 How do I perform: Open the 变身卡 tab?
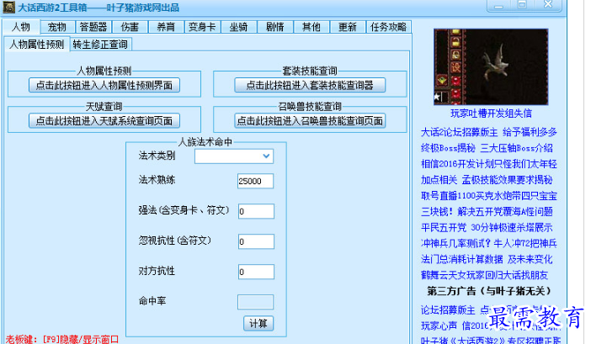[202, 27]
